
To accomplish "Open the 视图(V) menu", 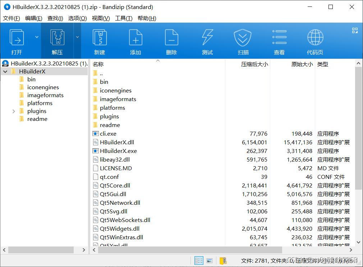I will click(101, 18).
